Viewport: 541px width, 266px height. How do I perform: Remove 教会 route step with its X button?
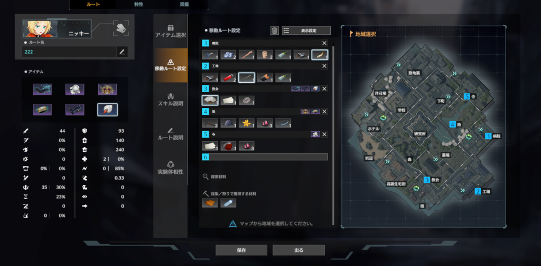[x=324, y=88]
